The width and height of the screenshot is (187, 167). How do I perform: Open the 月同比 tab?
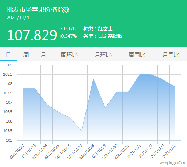(x=171, y=55)
